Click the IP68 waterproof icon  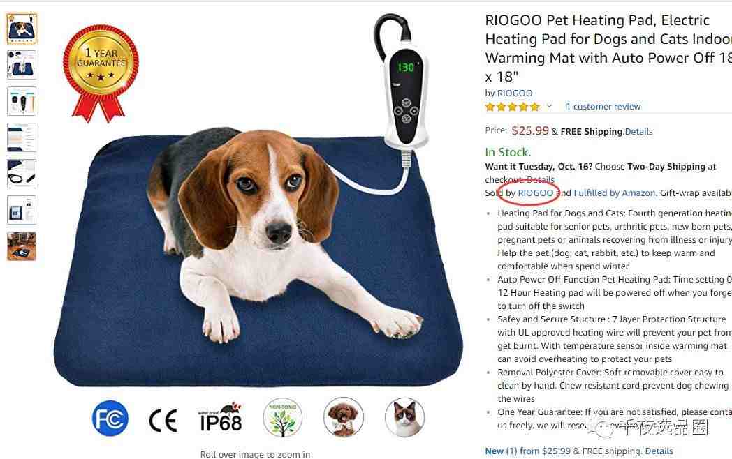click(220, 417)
